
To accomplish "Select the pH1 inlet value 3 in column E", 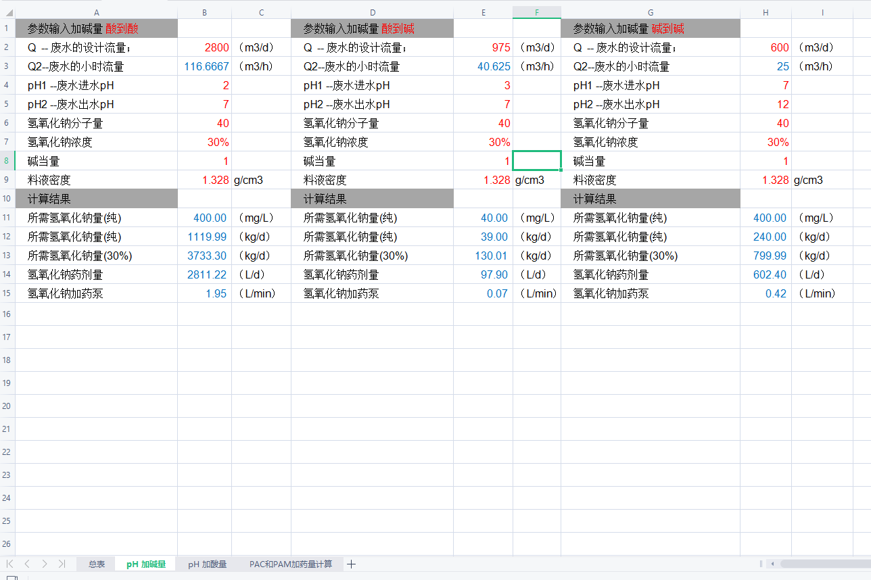I will pos(483,85).
